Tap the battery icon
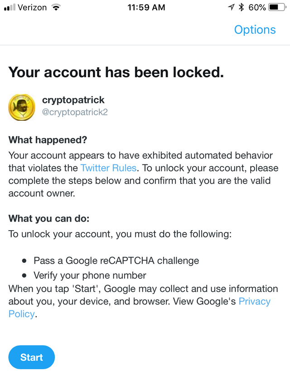290x375 pixels. 277,7
